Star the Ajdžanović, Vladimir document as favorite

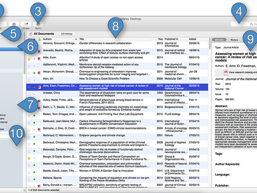(29, 66)
